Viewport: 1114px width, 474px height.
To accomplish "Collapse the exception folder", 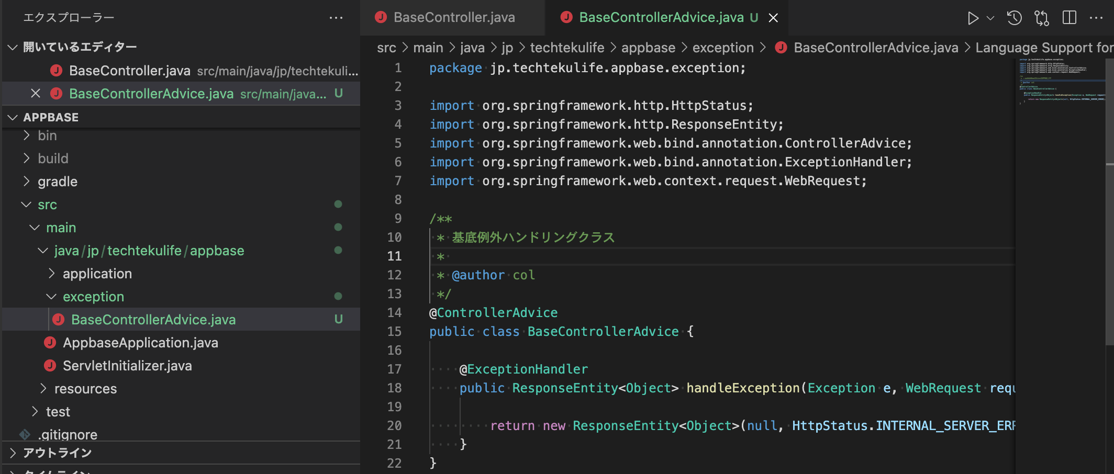I will 181,297.
